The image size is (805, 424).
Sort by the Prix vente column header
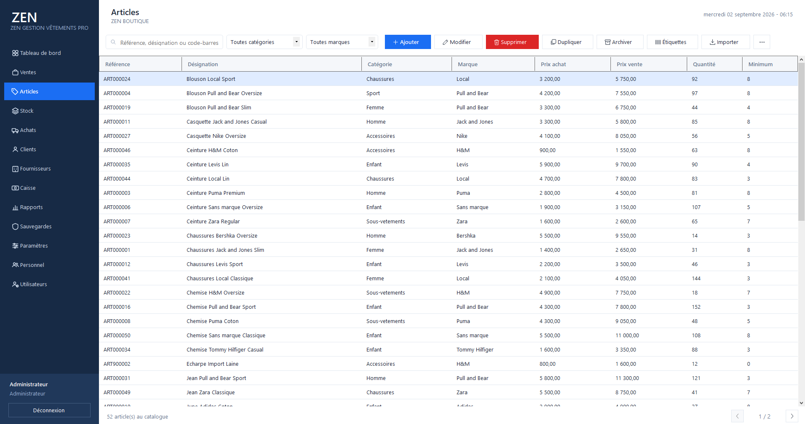point(649,64)
